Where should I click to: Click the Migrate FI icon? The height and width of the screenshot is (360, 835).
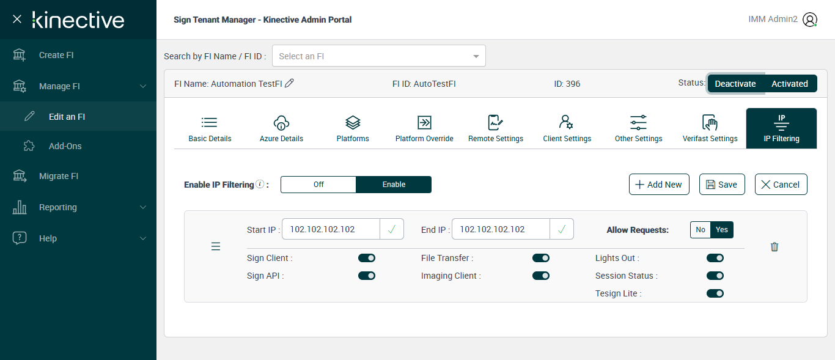pyautogui.click(x=20, y=176)
